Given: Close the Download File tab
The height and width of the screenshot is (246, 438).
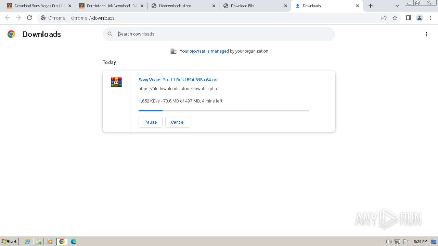Looking at the screenshot, I should (x=286, y=6).
